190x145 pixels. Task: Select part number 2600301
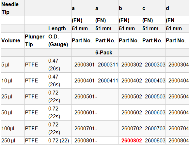[x=84, y=65]
